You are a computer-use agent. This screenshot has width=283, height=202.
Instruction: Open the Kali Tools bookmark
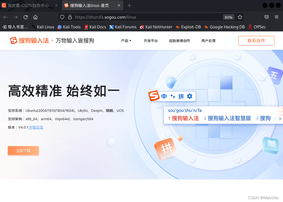click(69, 27)
